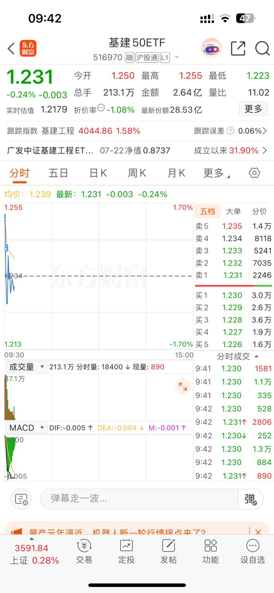Tap the back arrow icon

pos(11,48)
